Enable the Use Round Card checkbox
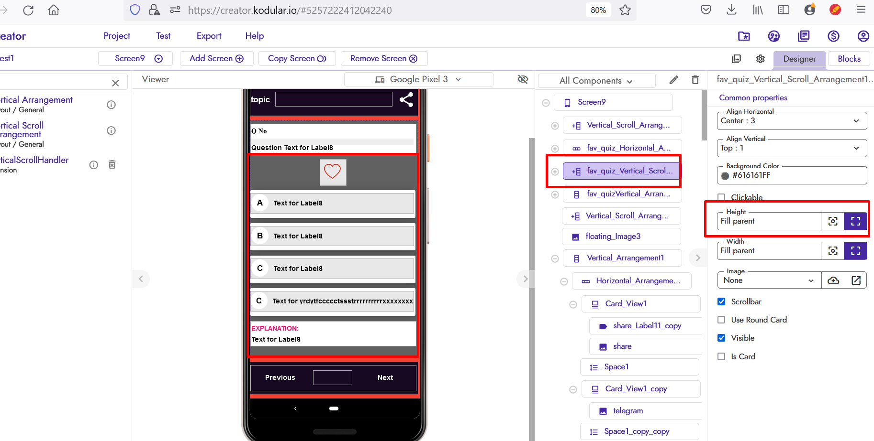 point(721,320)
